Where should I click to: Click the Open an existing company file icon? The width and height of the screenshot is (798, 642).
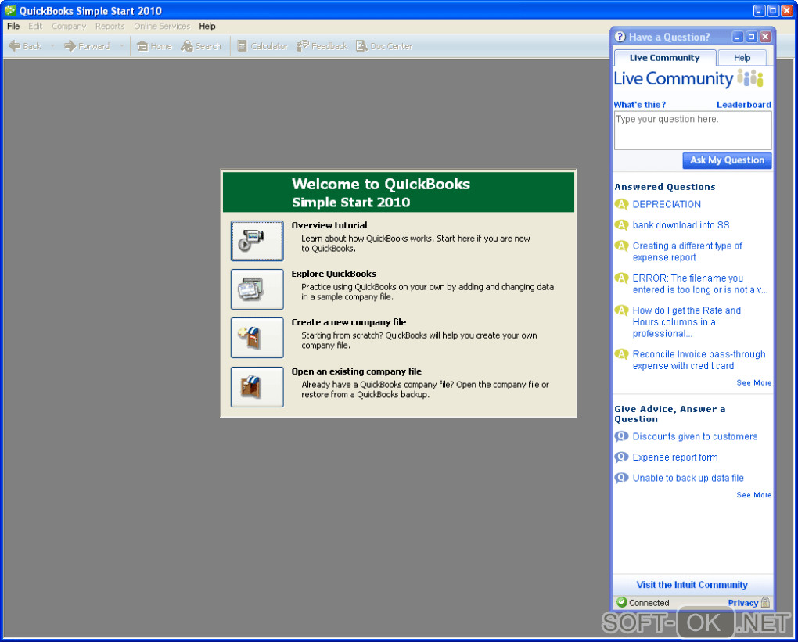257,386
